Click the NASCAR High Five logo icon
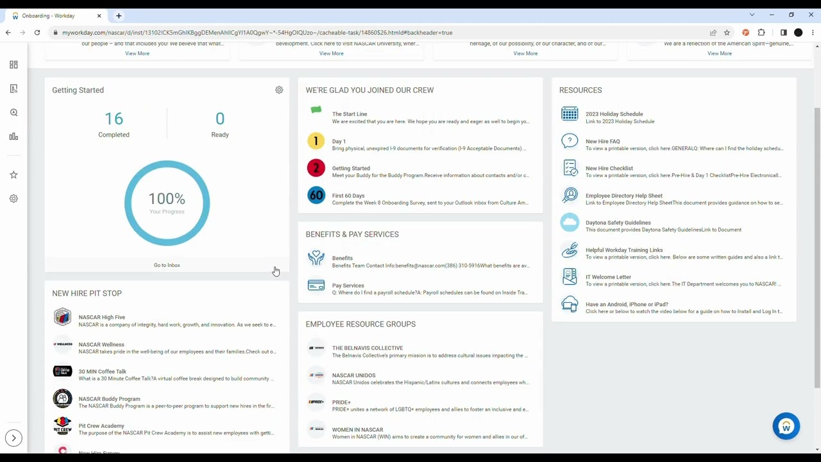This screenshot has height=462, width=821. (62, 317)
